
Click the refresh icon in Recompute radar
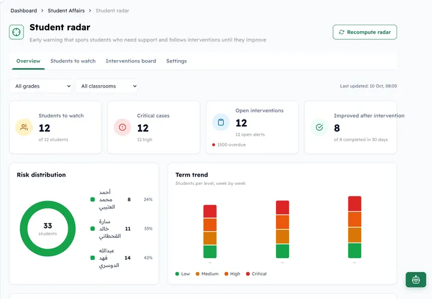[x=341, y=32]
